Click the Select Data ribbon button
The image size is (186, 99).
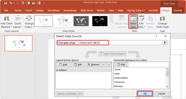[133, 22]
